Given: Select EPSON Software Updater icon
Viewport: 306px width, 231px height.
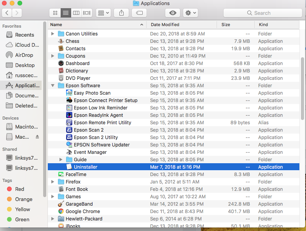Looking at the screenshot, I should (x=69, y=145).
